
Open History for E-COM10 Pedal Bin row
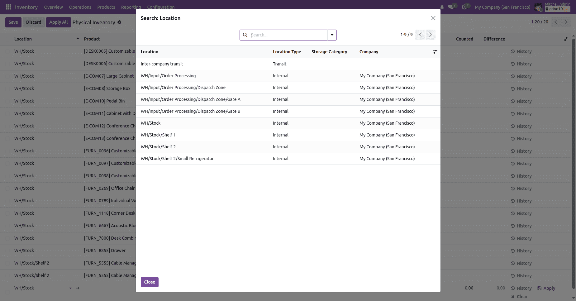pyautogui.click(x=521, y=101)
